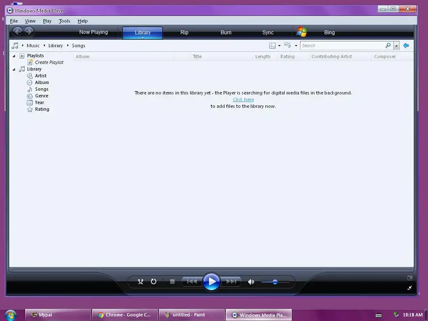Viewport: 428px width, 321px height.
Task: Click the Genre icon in the tree
Action: (30, 96)
